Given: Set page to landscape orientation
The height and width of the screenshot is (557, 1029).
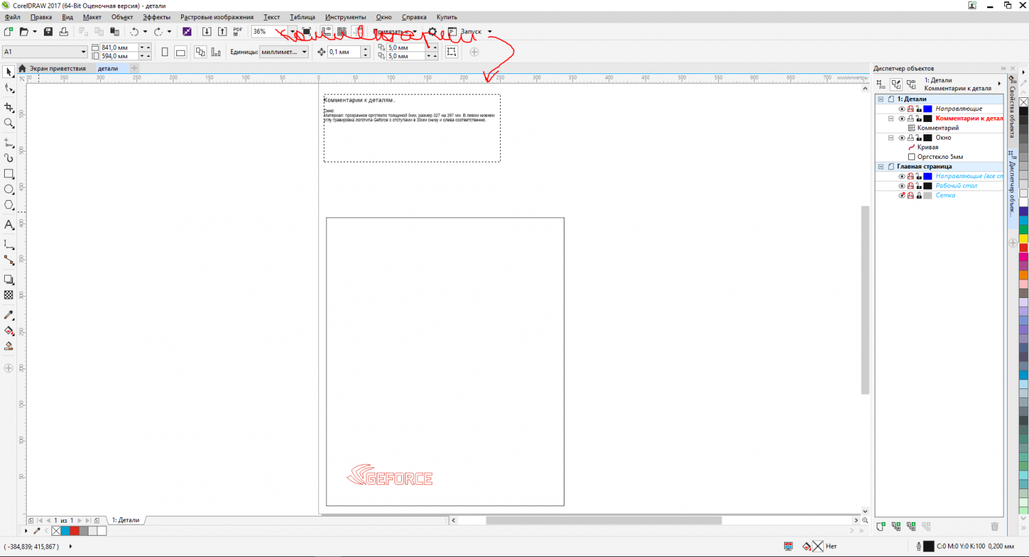Looking at the screenshot, I should (x=180, y=52).
